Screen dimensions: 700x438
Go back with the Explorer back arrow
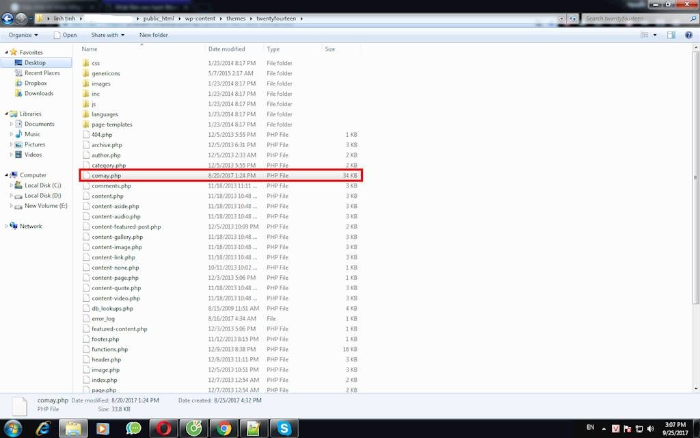pyautogui.click(x=7, y=18)
